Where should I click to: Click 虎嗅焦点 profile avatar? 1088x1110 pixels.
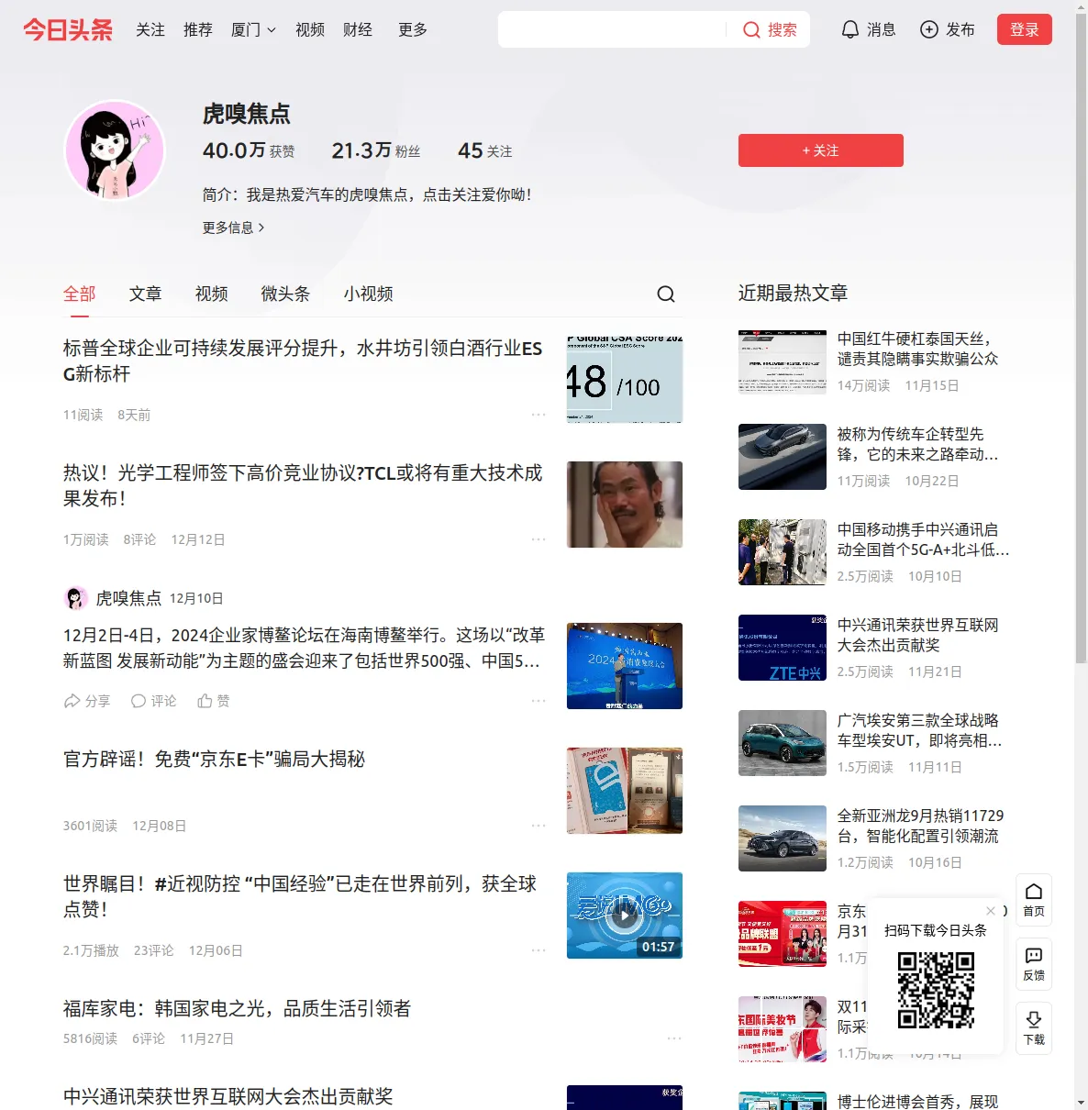click(115, 150)
